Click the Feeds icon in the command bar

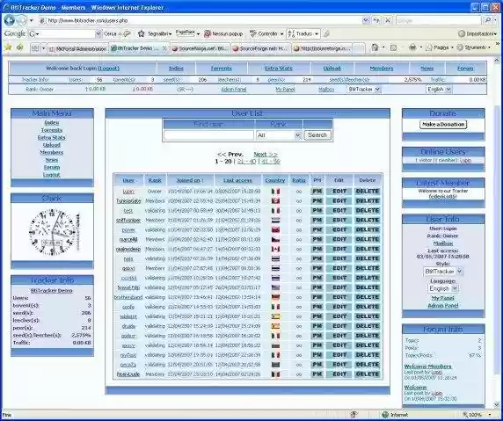393,47
